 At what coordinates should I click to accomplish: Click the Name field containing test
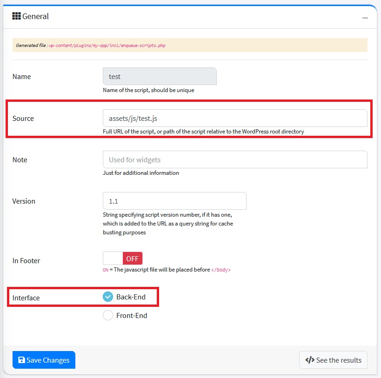[160, 77]
